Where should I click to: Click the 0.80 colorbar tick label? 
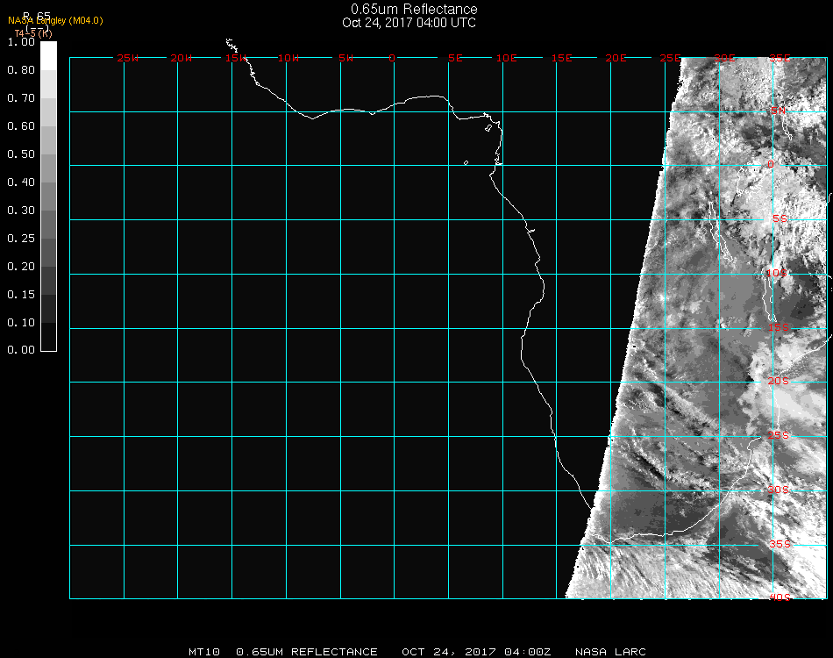pyautogui.click(x=21, y=70)
